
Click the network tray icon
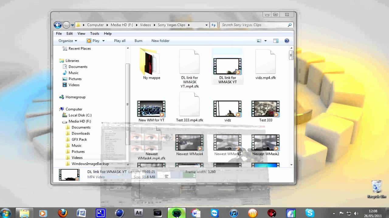(x=349, y=213)
